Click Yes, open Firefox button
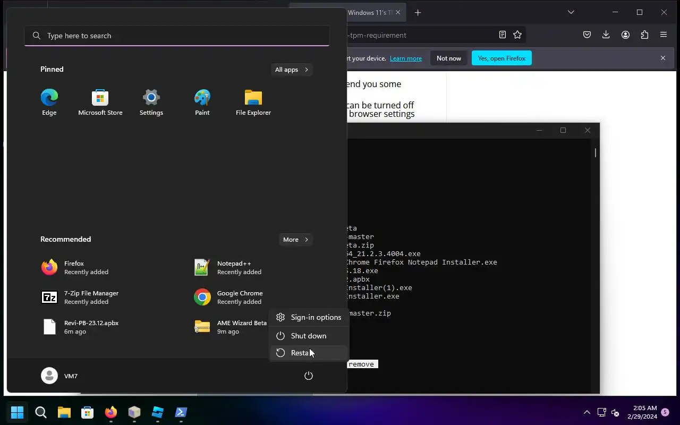Image resolution: width=680 pixels, height=425 pixels. 501,58
